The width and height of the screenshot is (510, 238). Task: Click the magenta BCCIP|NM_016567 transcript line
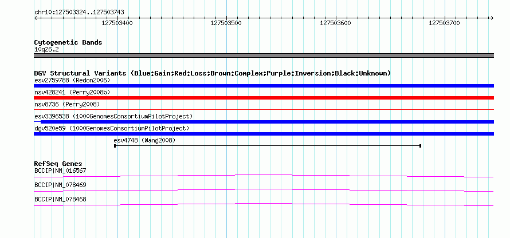pyautogui.click(x=264, y=176)
